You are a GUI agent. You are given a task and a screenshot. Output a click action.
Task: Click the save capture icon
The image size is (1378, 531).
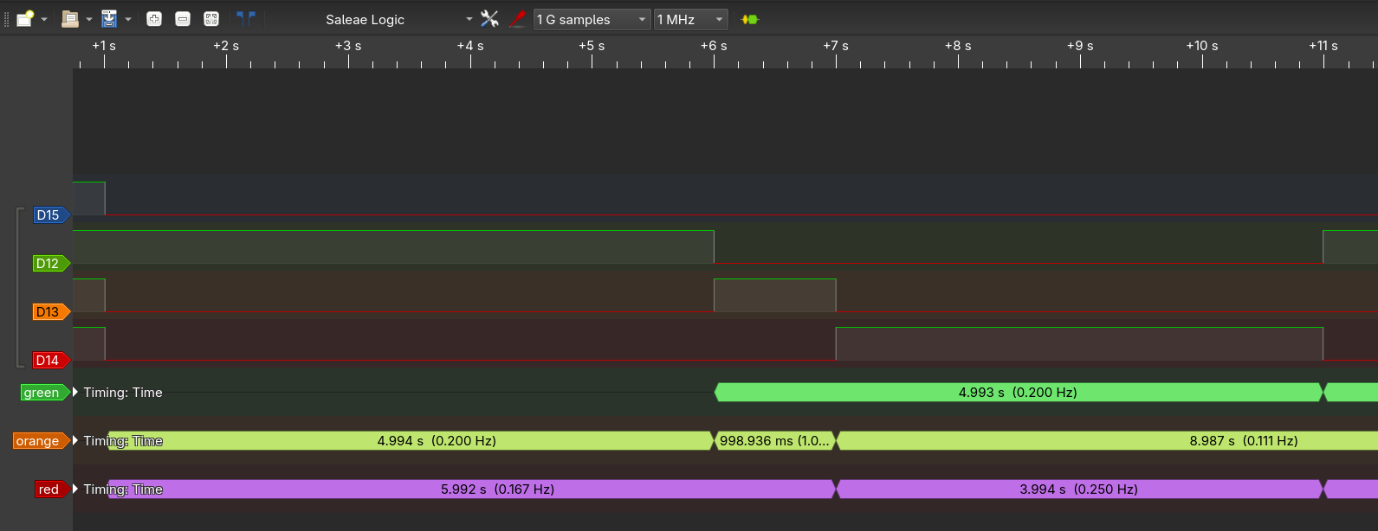pyautogui.click(x=109, y=19)
